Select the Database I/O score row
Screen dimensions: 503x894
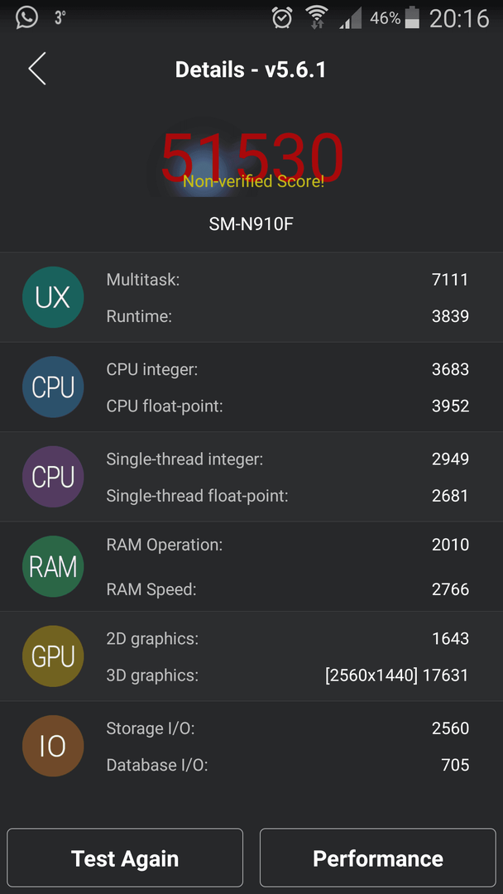(288, 765)
